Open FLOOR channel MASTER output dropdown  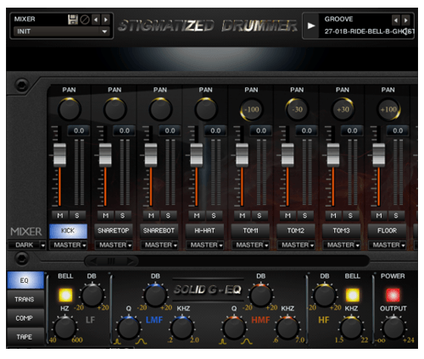[x=388, y=245]
